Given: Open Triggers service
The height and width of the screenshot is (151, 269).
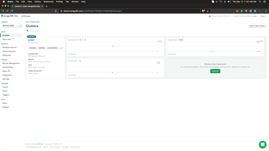Looking at the screenshot, I should click(x=6, y=95).
